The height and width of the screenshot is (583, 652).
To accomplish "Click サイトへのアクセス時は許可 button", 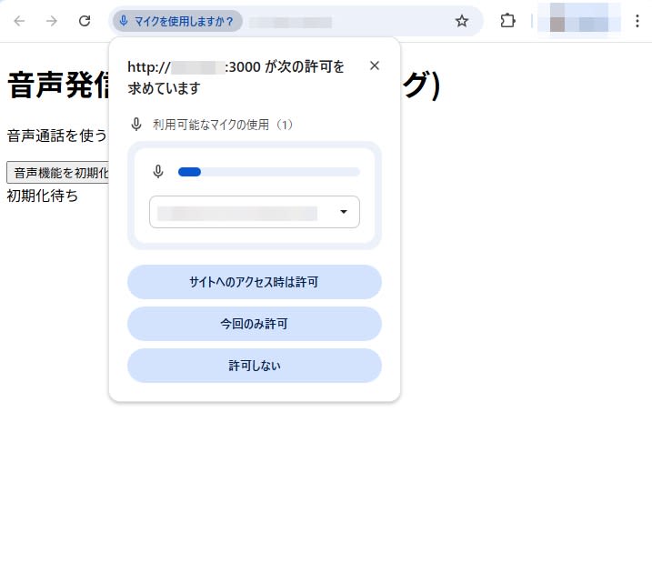I will (255, 282).
